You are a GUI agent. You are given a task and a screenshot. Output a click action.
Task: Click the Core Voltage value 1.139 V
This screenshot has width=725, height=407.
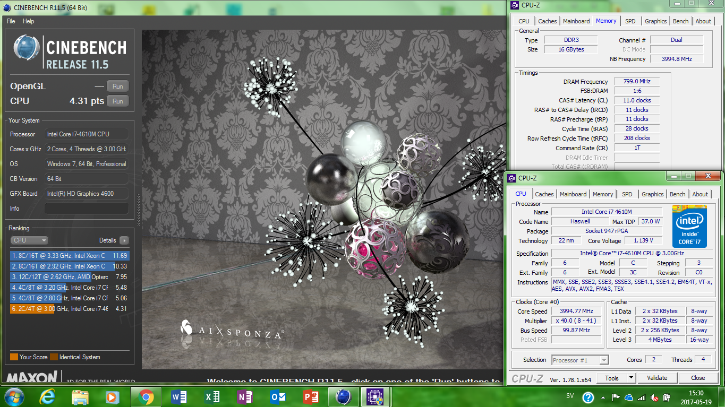point(643,240)
